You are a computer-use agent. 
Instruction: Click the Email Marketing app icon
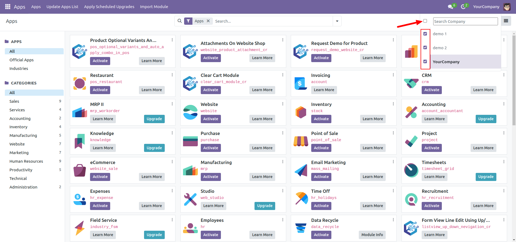(x=301, y=170)
